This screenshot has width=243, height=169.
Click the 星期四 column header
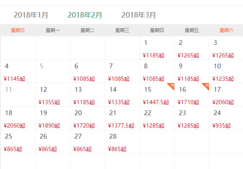(157, 30)
